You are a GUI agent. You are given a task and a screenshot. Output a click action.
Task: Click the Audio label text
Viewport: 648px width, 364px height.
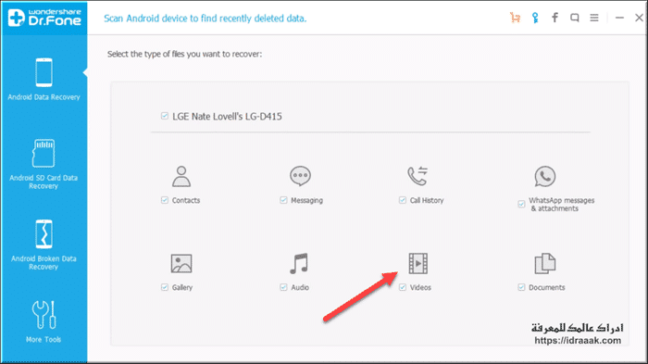tap(300, 287)
